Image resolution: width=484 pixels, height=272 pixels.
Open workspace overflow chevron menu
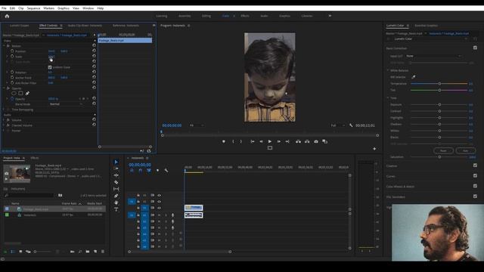point(330,16)
